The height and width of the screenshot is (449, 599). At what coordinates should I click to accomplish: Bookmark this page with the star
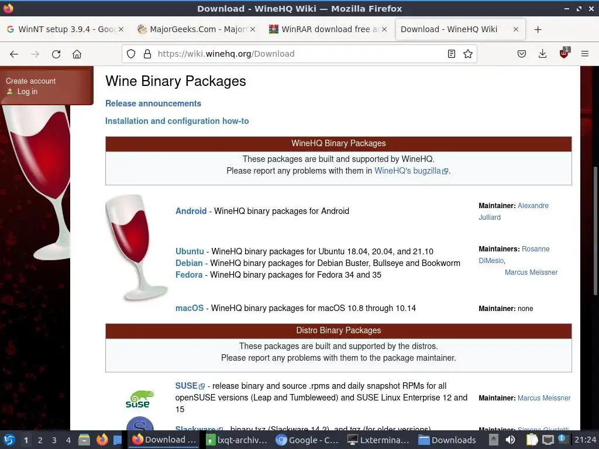click(468, 54)
